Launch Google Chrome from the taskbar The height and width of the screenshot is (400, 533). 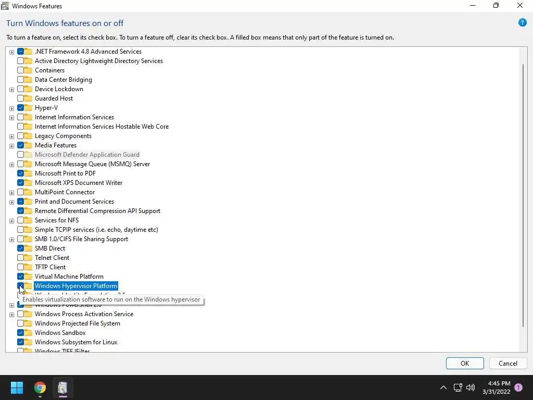pyautogui.click(x=40, y=387)
